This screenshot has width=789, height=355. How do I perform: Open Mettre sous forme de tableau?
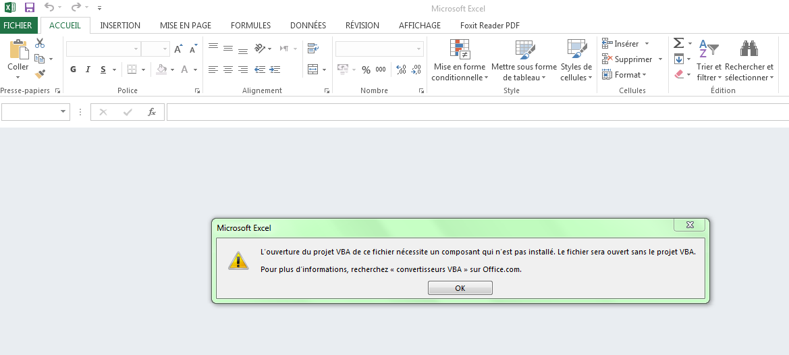pos(524,60)
